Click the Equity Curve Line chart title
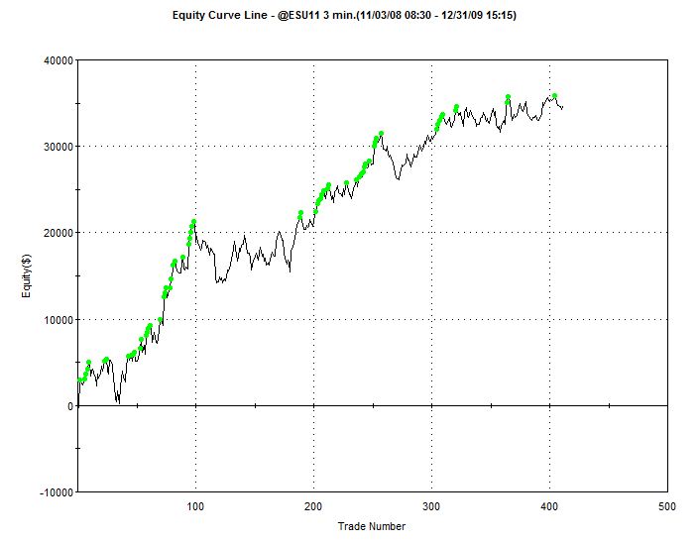 pyautogui.click(x=350, y=16)
